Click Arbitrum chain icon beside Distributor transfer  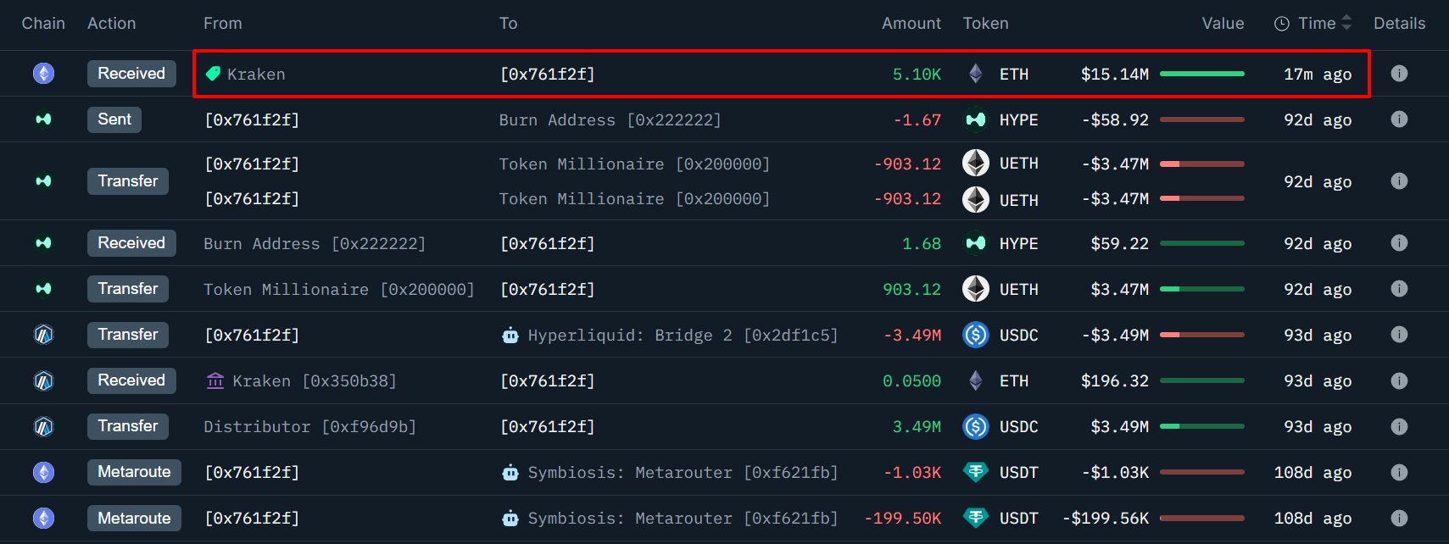pyautogui.click(x=43, y=426)
